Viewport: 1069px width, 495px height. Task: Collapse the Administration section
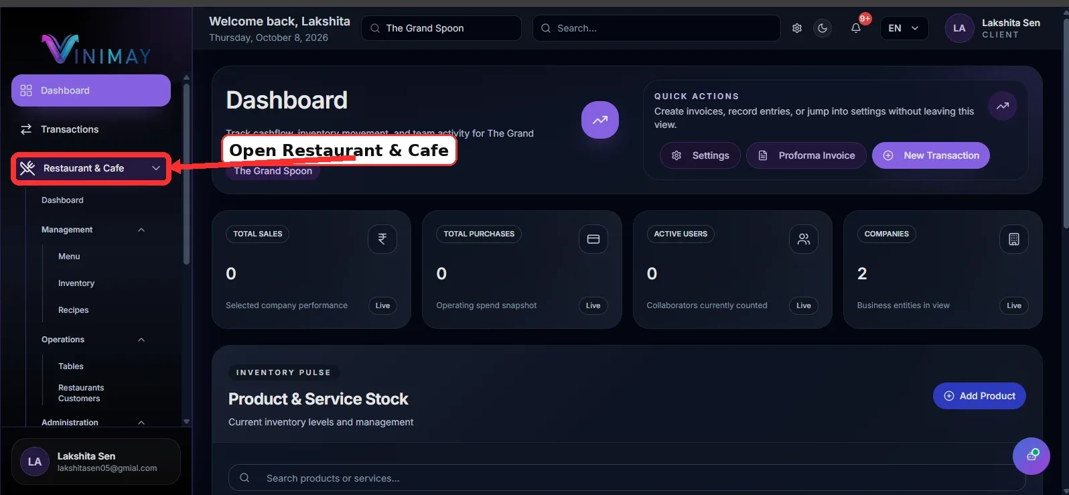click(x=141, y=423)
